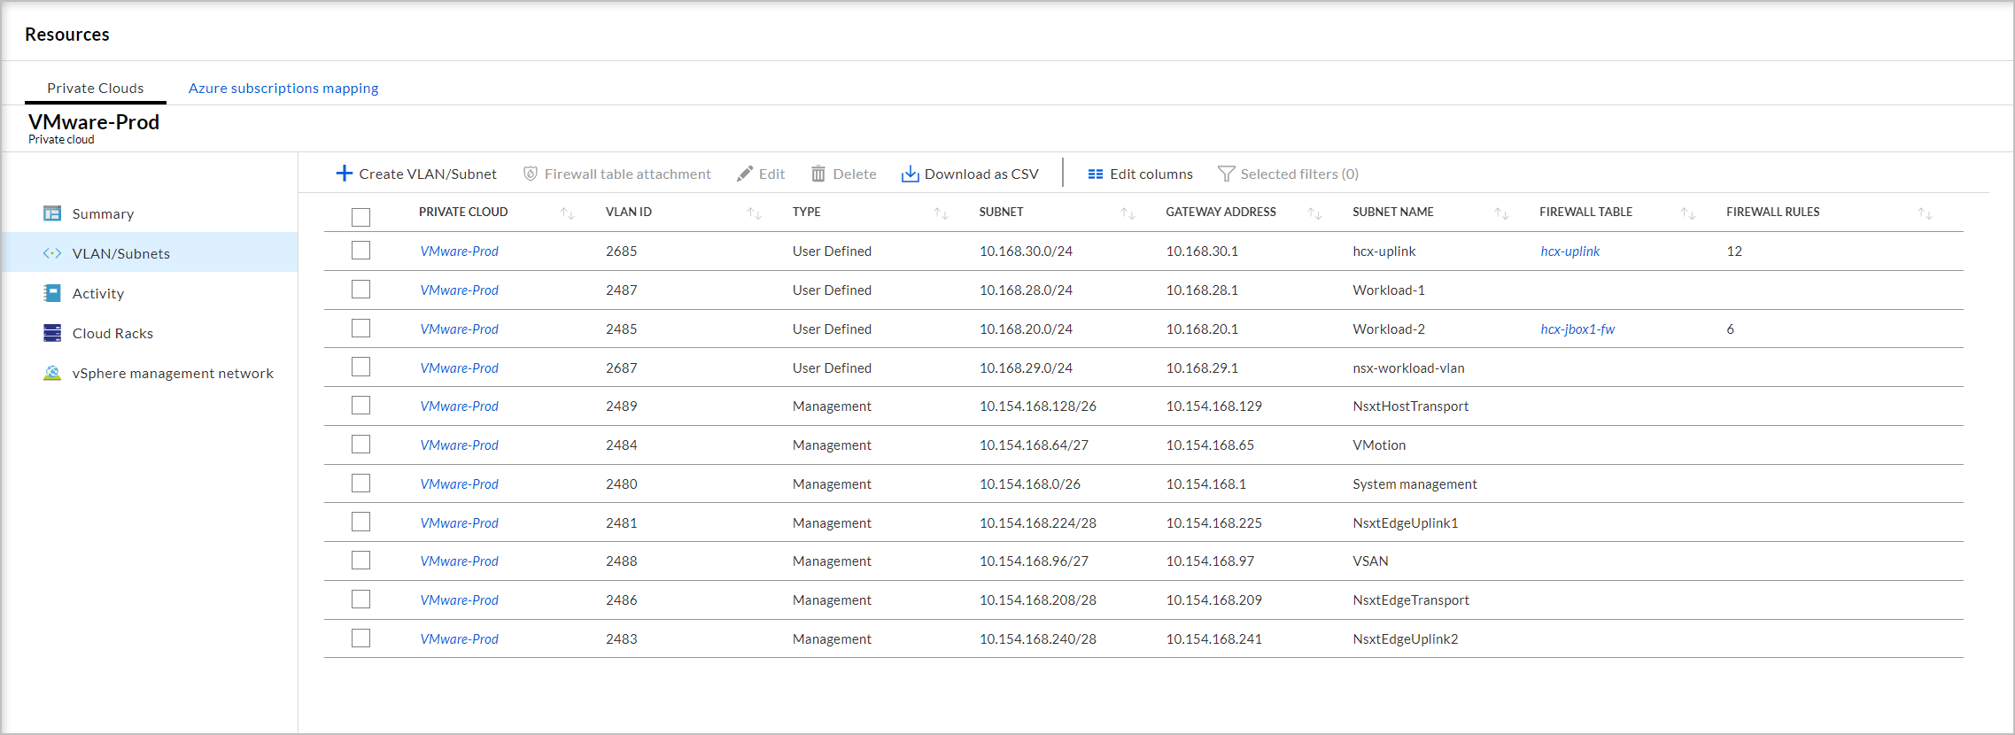This screenshot has width=2015, height=735.
Task: Toggle the select-all header checkbox
Action: (x=360, y=217)
